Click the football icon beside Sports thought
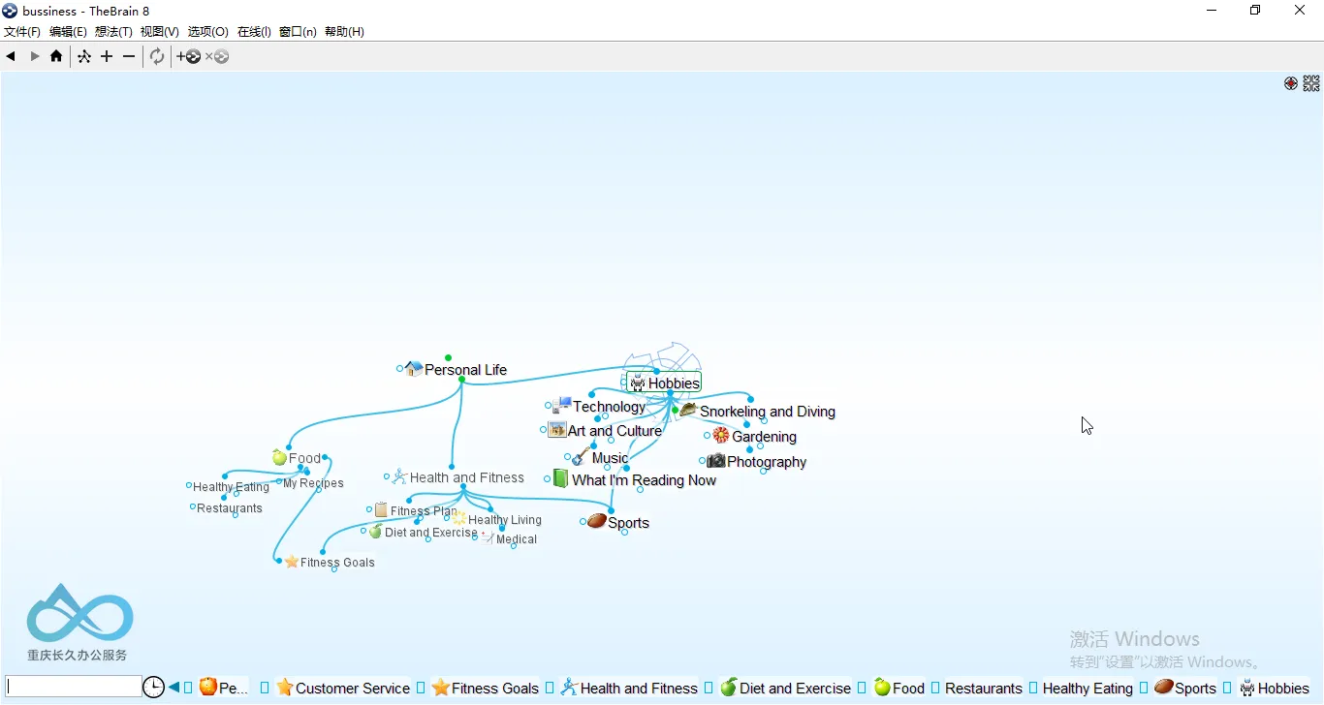Viewport: 1324px width, 705px height. 597,521
